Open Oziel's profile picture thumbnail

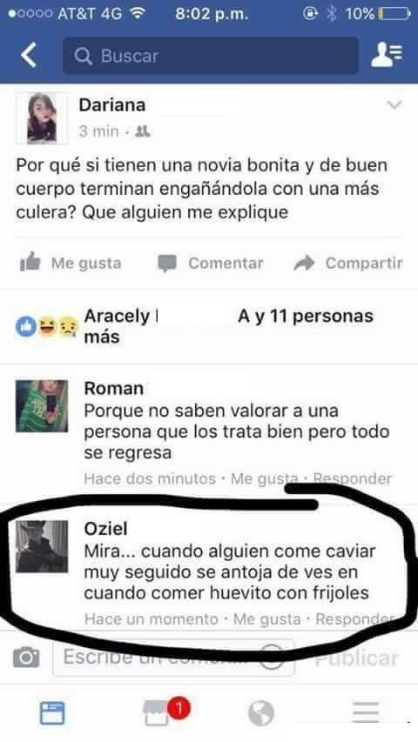(x=42, y=546)
